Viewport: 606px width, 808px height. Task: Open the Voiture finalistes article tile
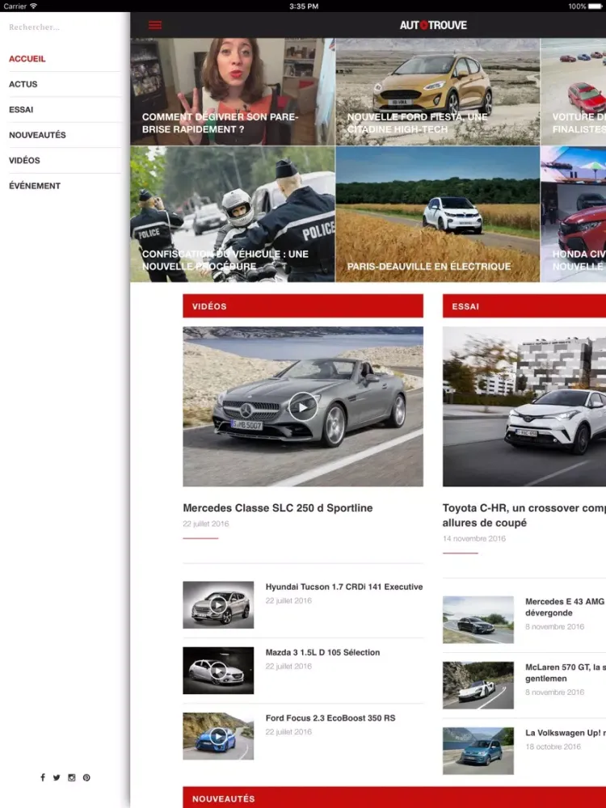click(x=574, y=91)
